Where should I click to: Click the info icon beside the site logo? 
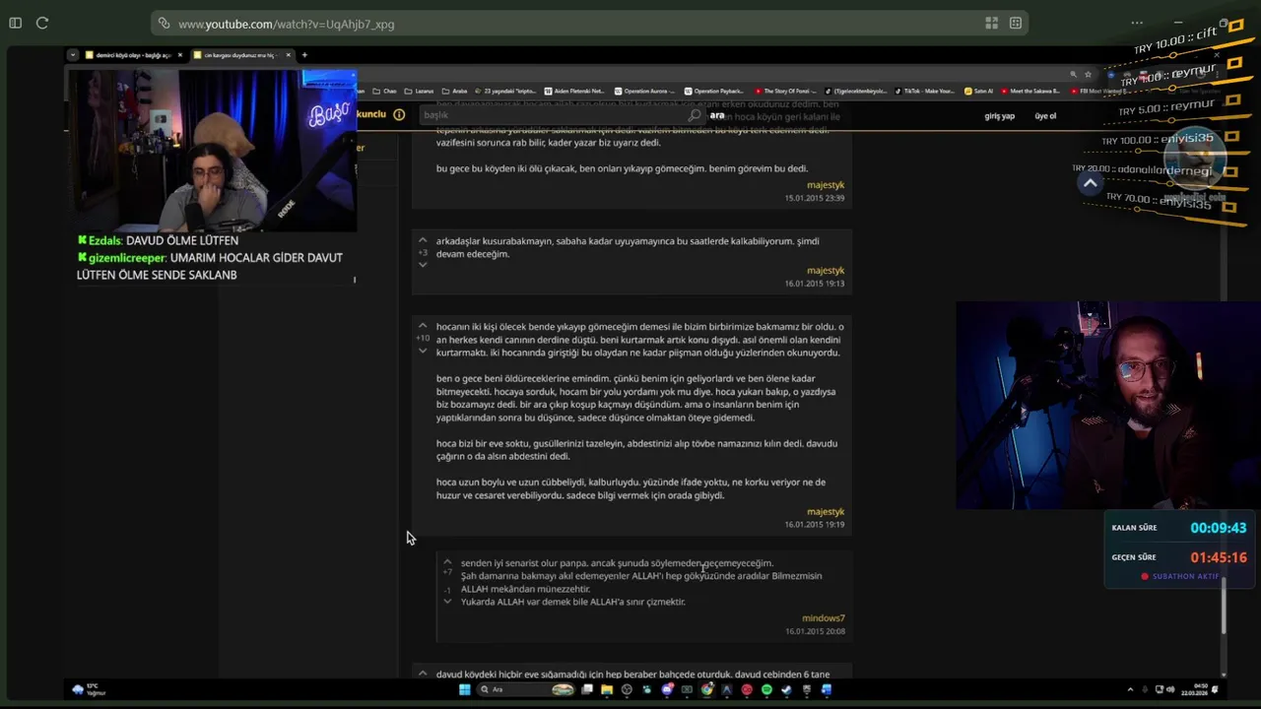click(x=399, y=114)
